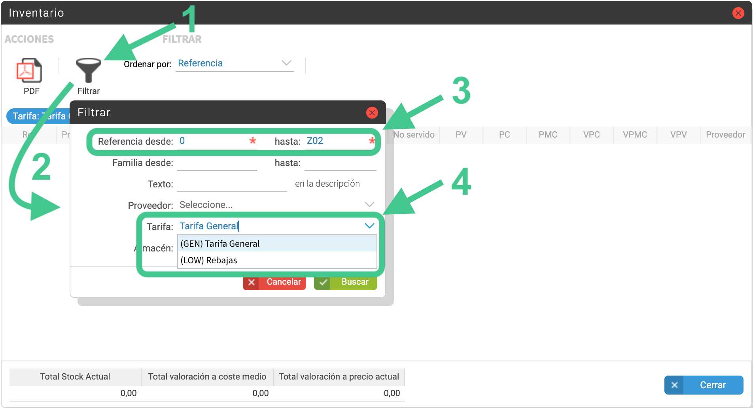This screenshot has height=408, width=753.
Task: Click the green Buscar button
Action: click(x=346, y=282)
